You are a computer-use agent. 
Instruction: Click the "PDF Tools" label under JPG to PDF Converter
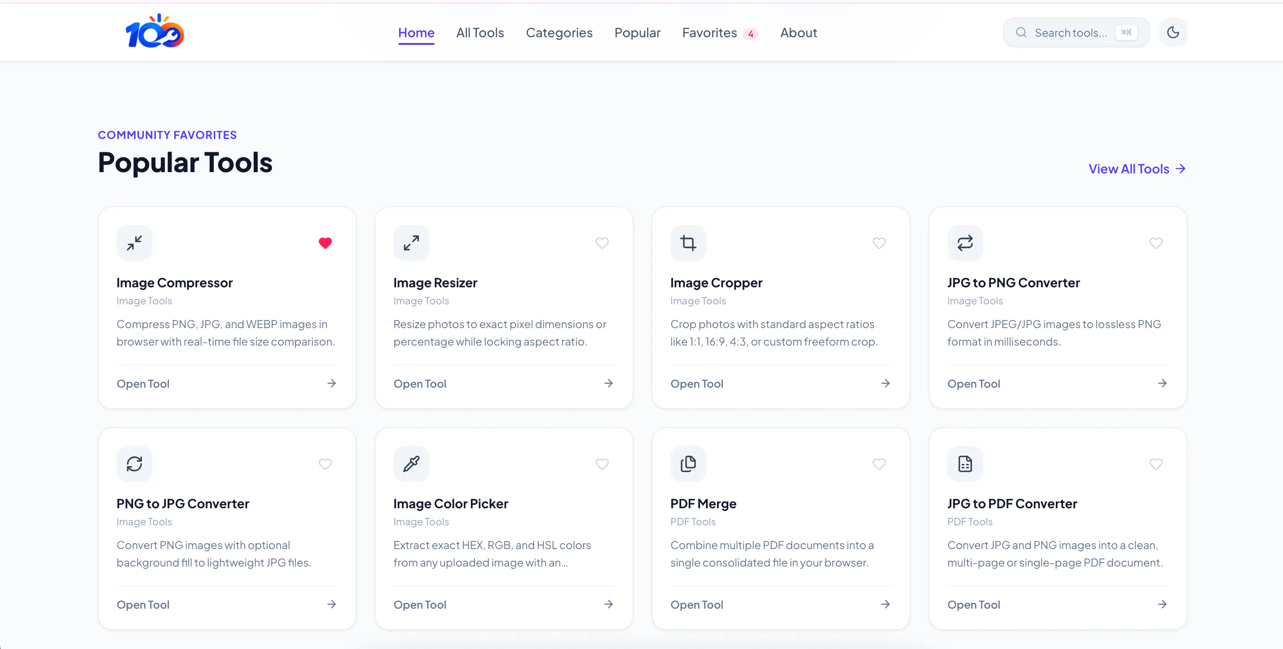[970, 522]
